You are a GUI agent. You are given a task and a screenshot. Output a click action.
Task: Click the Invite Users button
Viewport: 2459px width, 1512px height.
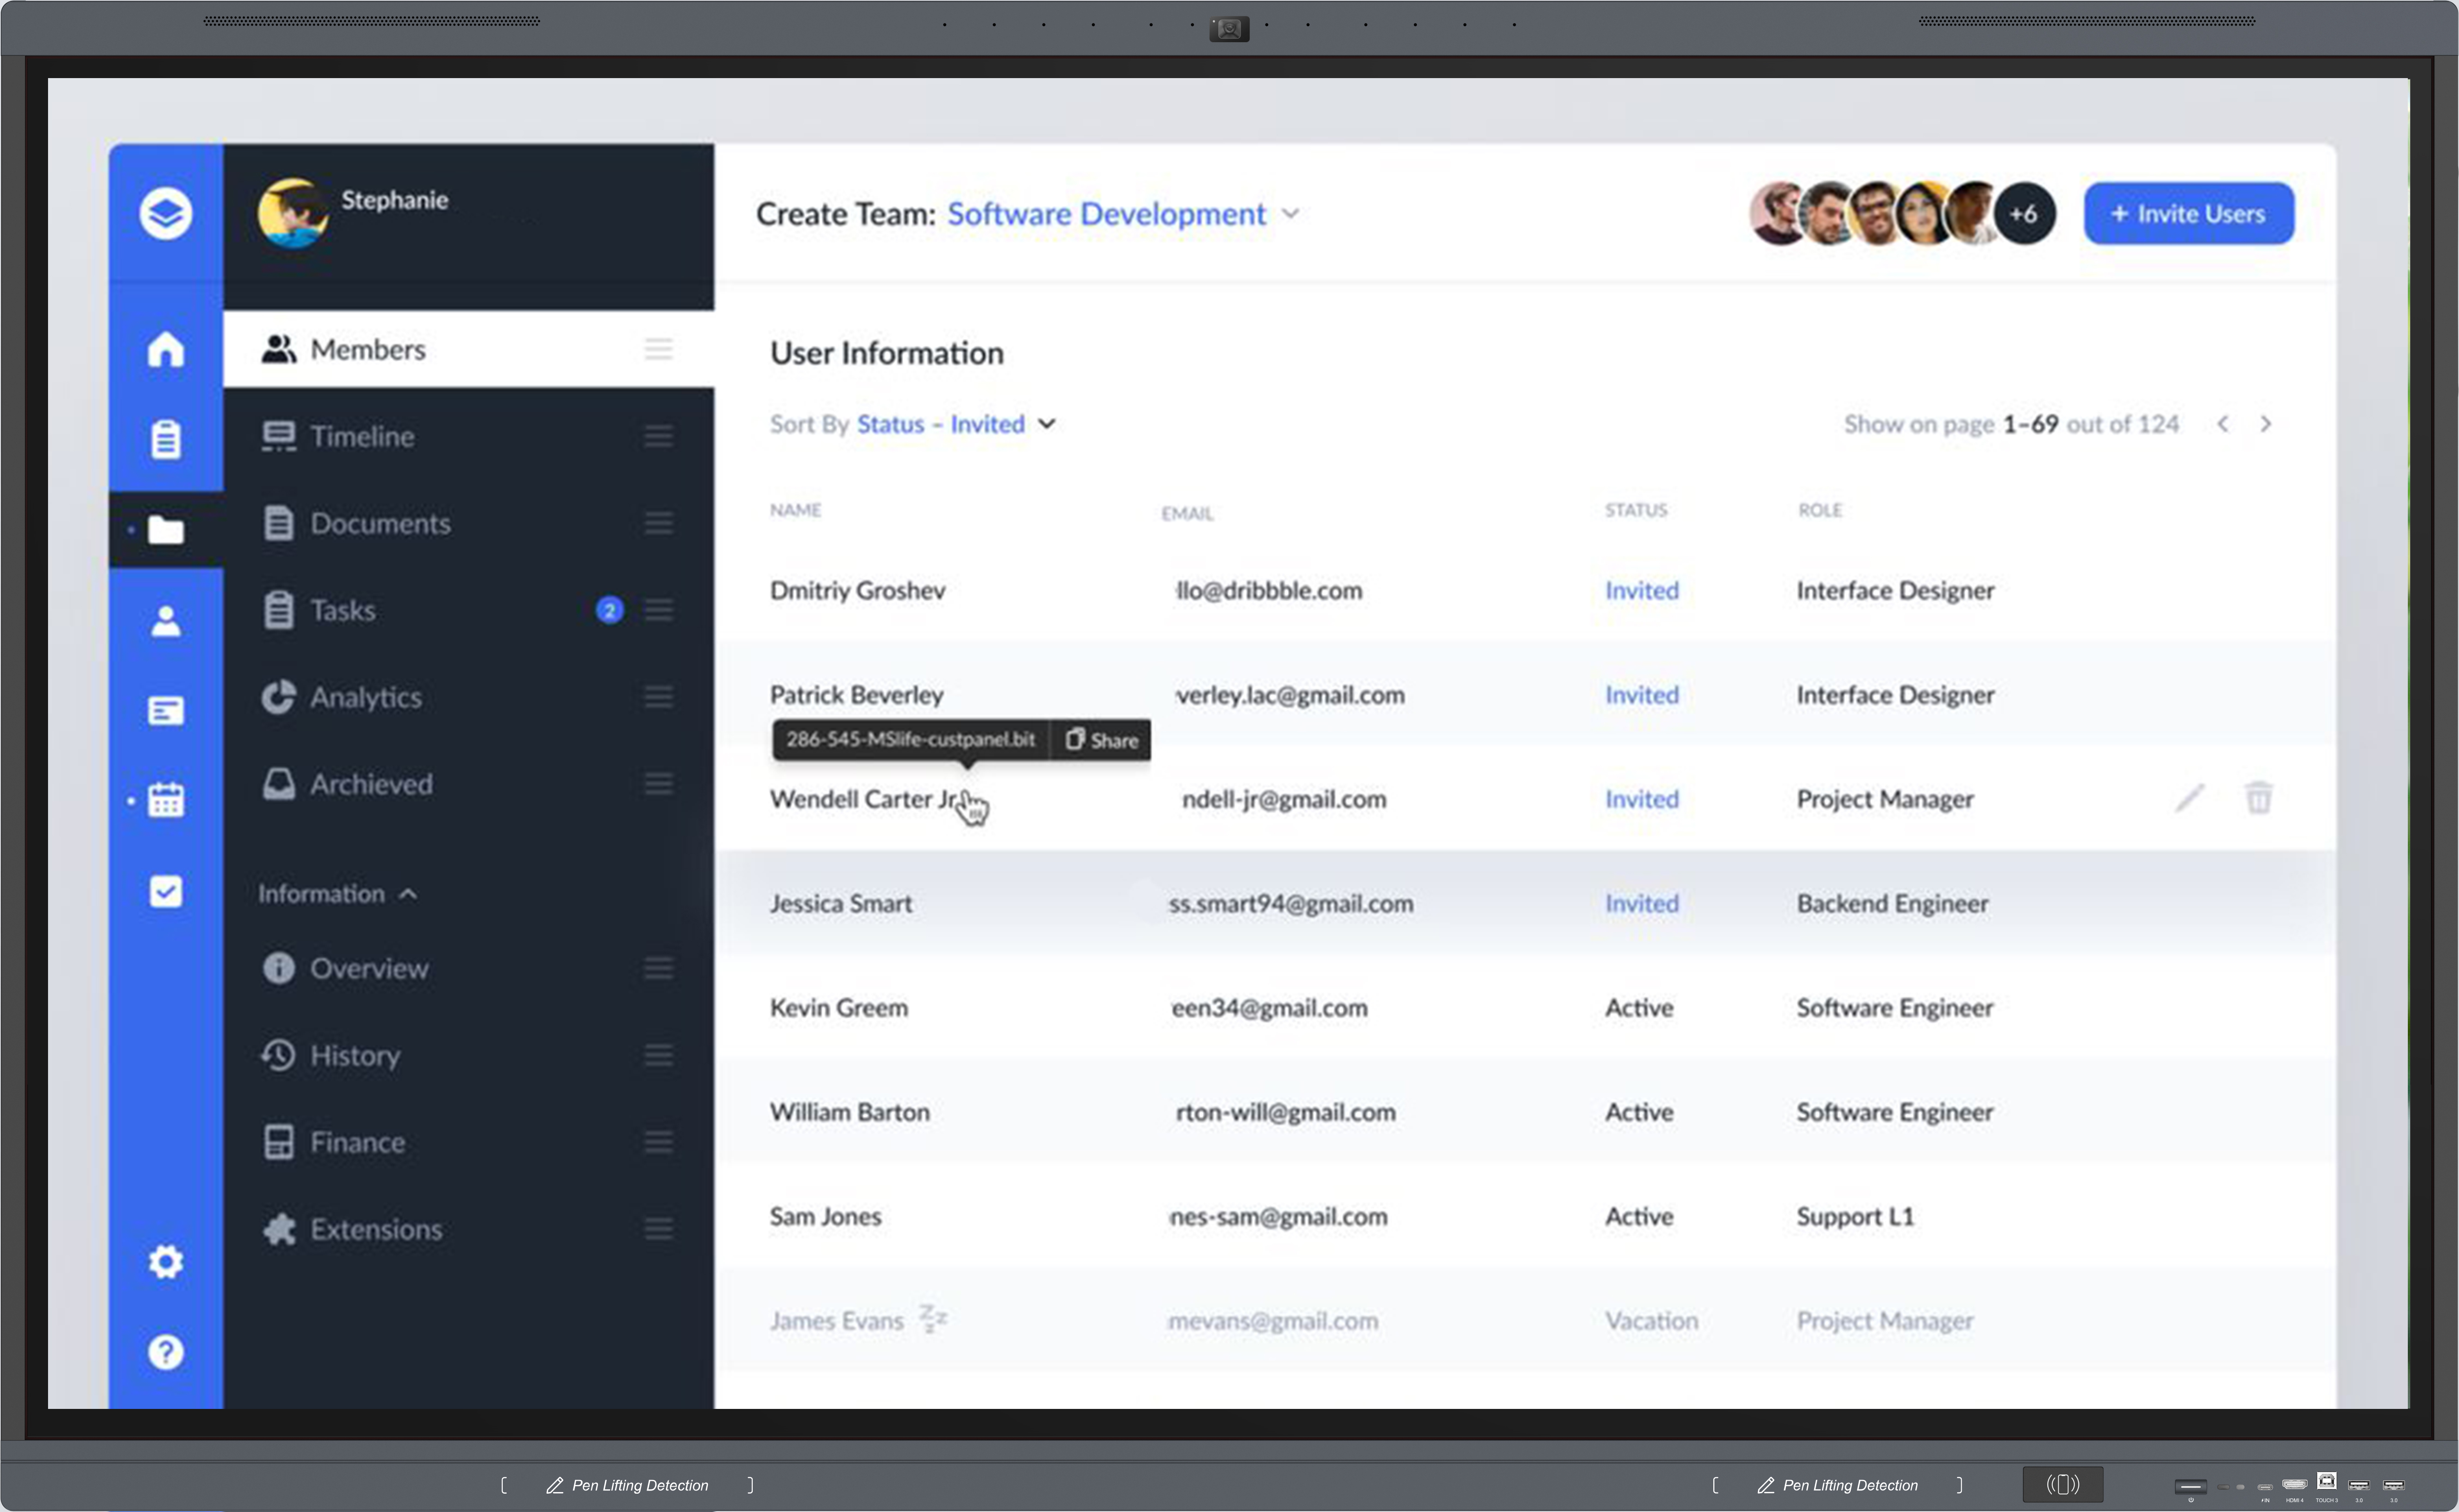click(x=2189, y=213)
